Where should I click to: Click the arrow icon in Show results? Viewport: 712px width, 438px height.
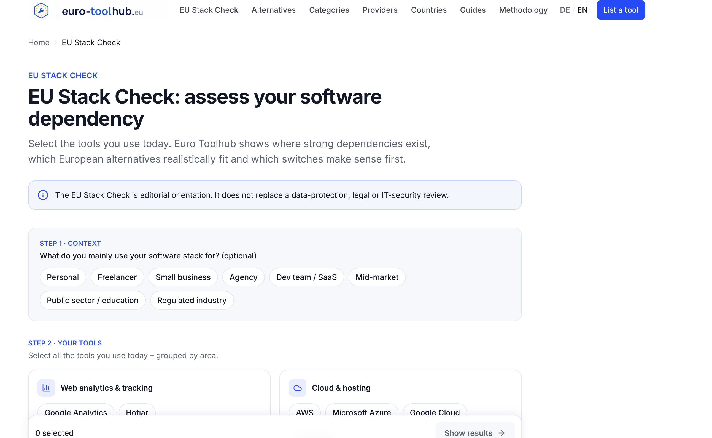pos(501,433)
